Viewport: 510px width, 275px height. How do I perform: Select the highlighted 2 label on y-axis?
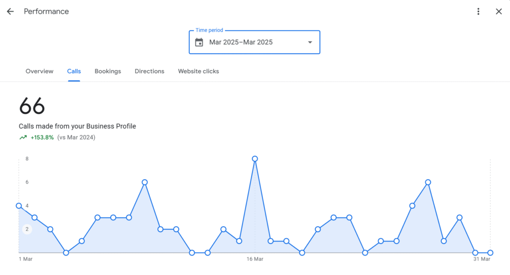pyautogui.click(x=27, y=229)
